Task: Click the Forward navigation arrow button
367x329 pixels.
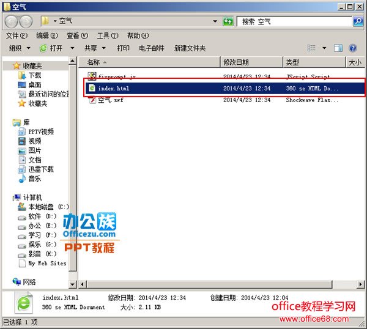Action: (26, 21)
